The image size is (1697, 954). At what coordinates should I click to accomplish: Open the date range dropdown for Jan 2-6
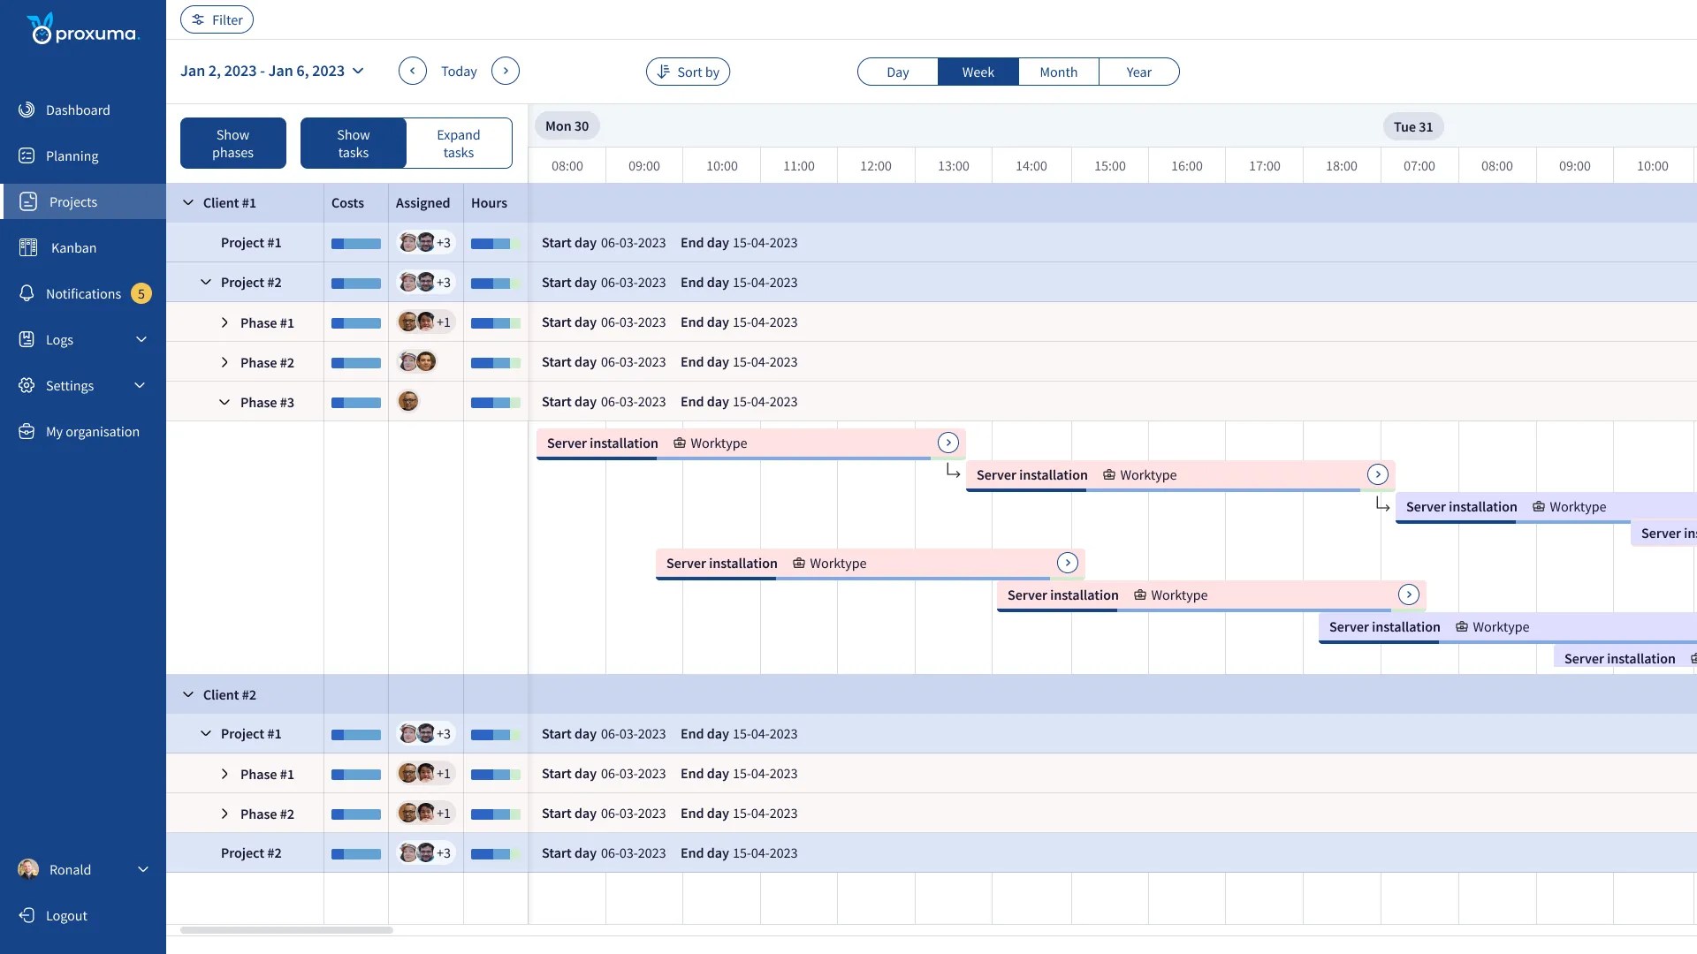[359, 71]
